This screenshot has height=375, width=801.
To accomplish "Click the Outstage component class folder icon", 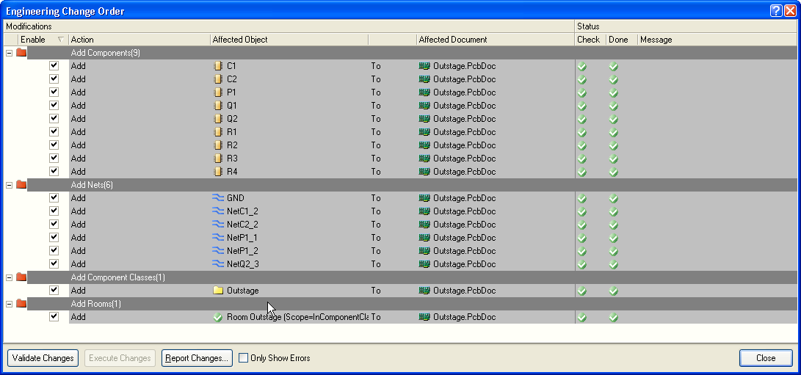I will coord(217,291).
